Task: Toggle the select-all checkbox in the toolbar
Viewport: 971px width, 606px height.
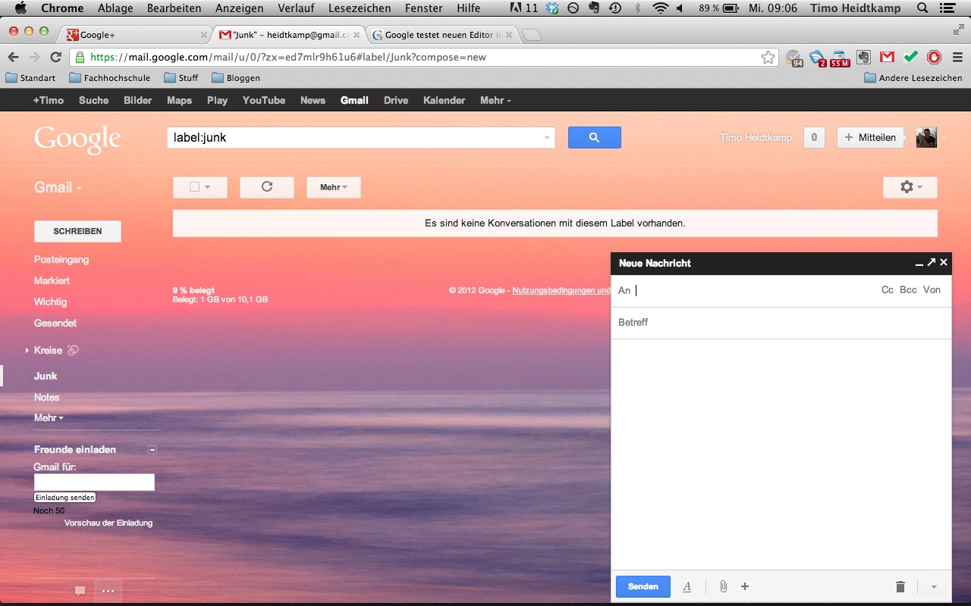Action: point(194,187)
